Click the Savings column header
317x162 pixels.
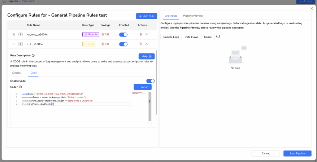(105, 25)
